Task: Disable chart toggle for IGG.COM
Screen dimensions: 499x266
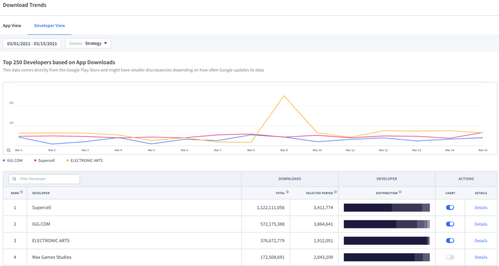Action: [x=450, y=224]
